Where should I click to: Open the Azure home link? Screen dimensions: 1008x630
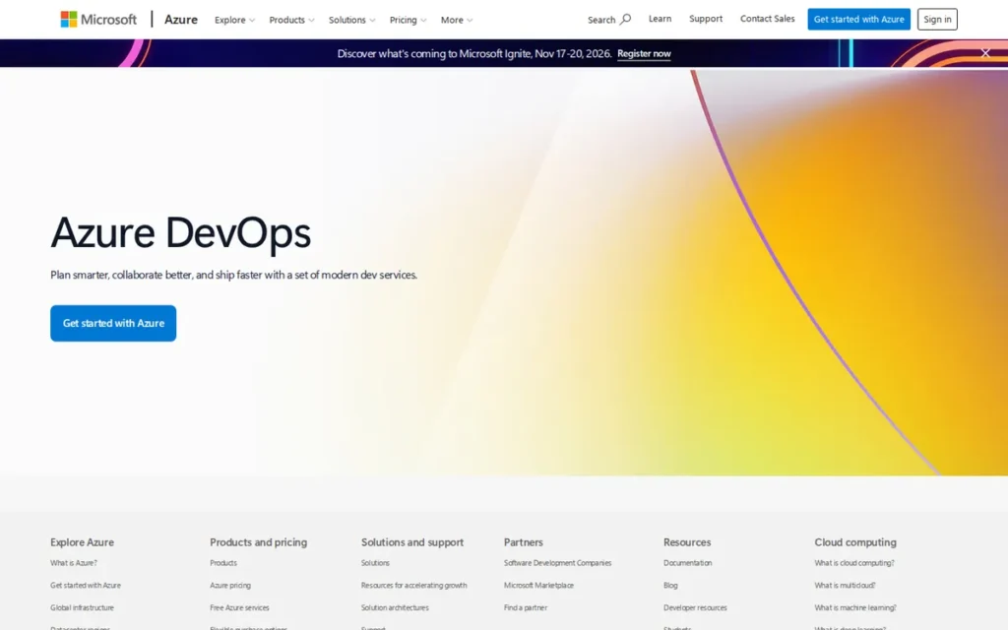click(181, 20)
